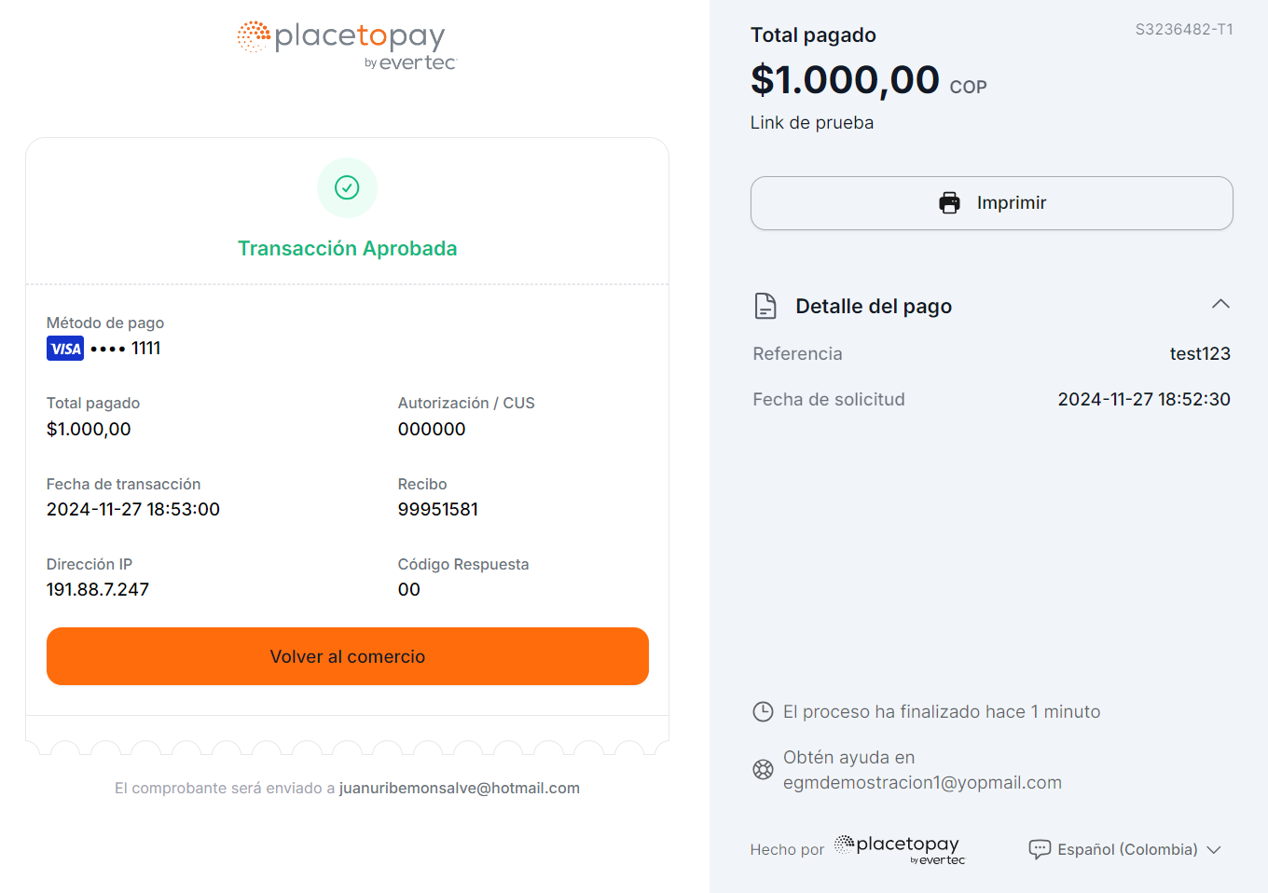Click the document icon beside Detalle del pago

(x=765, y=306)
